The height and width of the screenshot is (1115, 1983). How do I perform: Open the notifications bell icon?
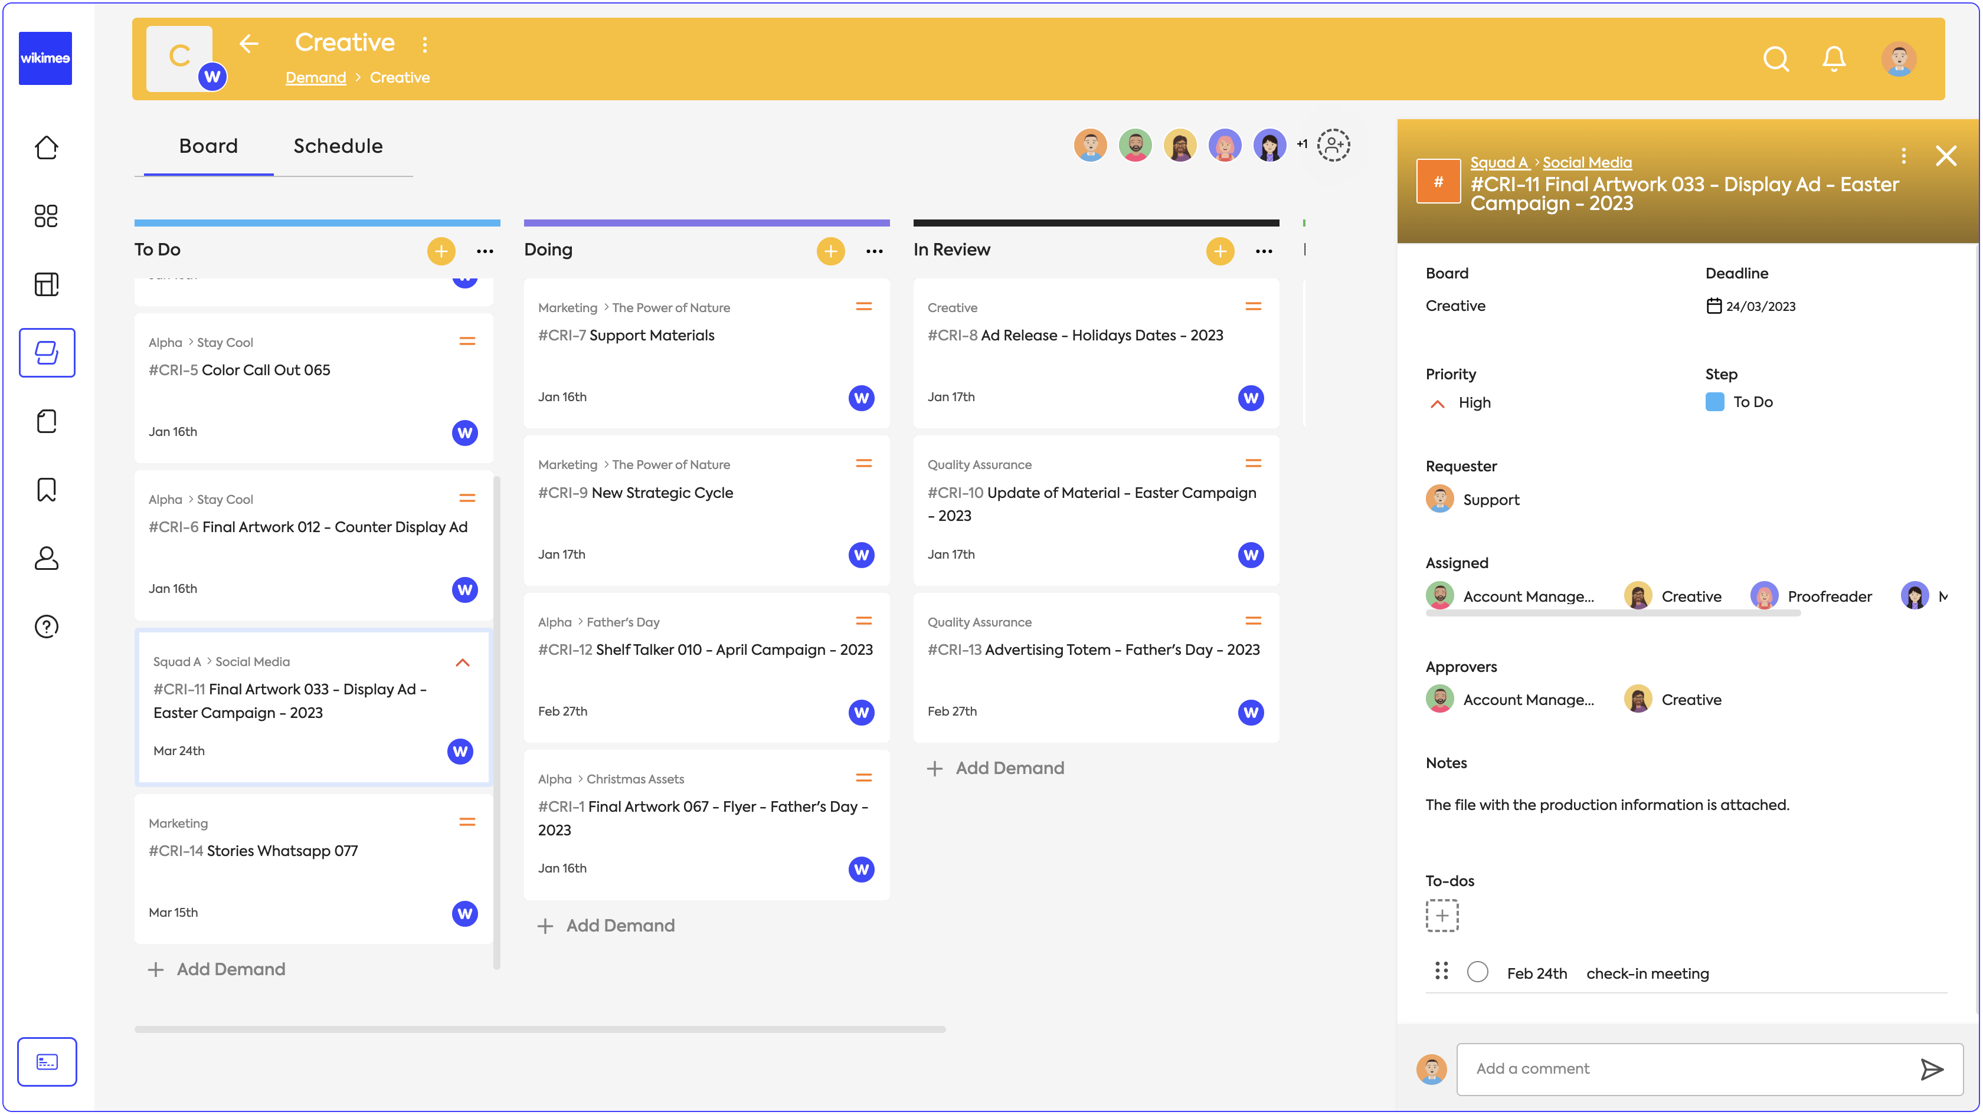(x=1834, y=59)
